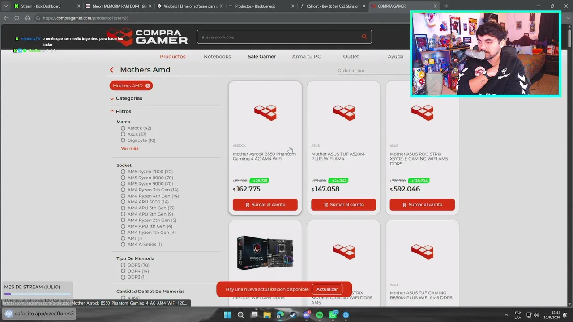
Task: Open the Armá tu PC menu
Action: 307,56
